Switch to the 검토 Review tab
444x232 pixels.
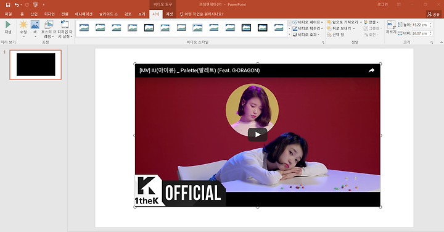[x=128, y=14]
